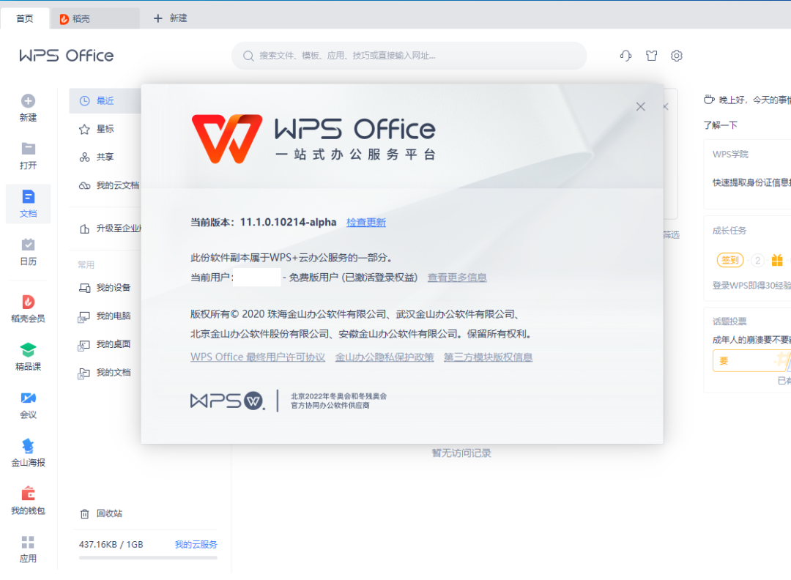This screenshot has width=791, height=580.
Task: Open the 打开 folder icon in sidebar
Action: click(x=29, y=149)
